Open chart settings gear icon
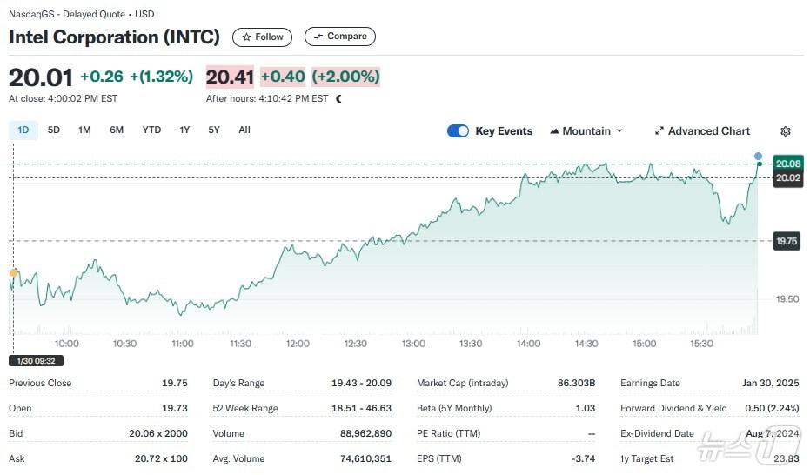 786,131
